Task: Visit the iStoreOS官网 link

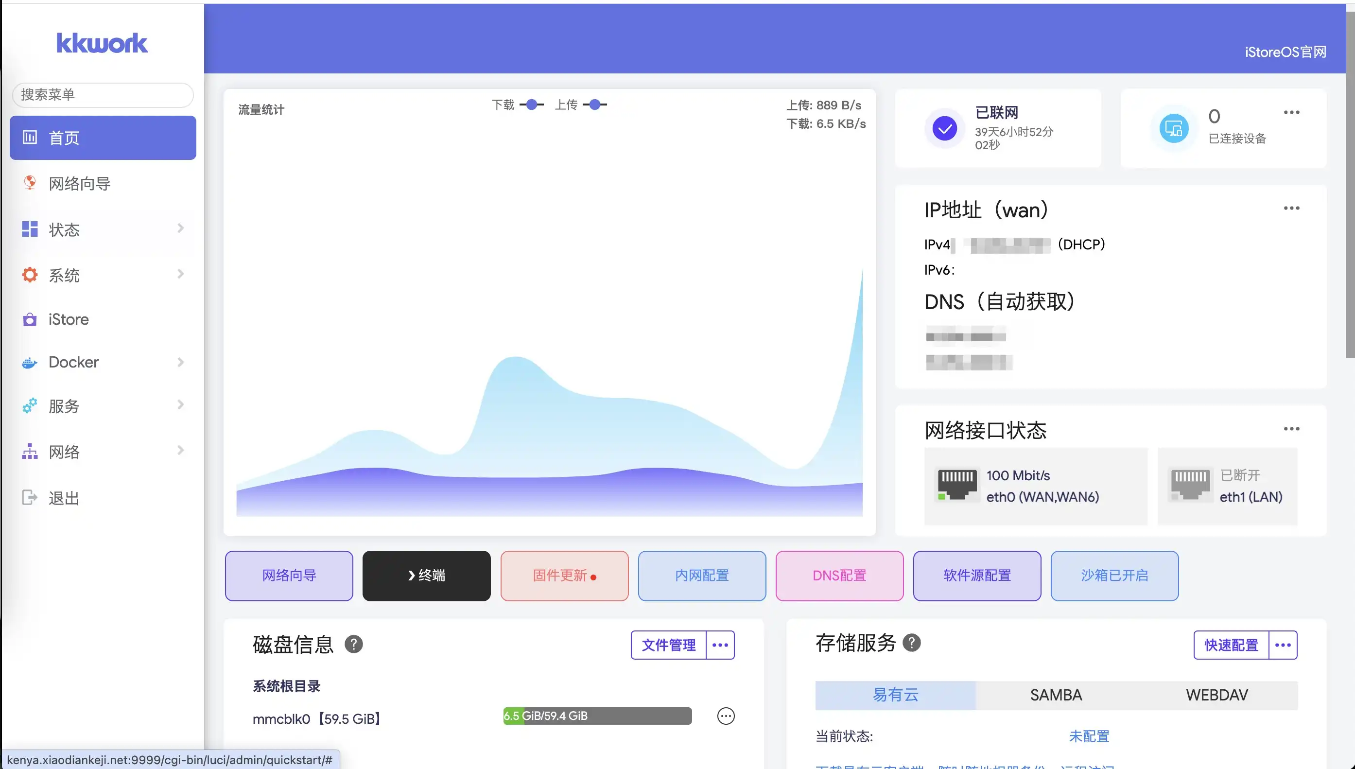Action: click(x=1286, y=52)
